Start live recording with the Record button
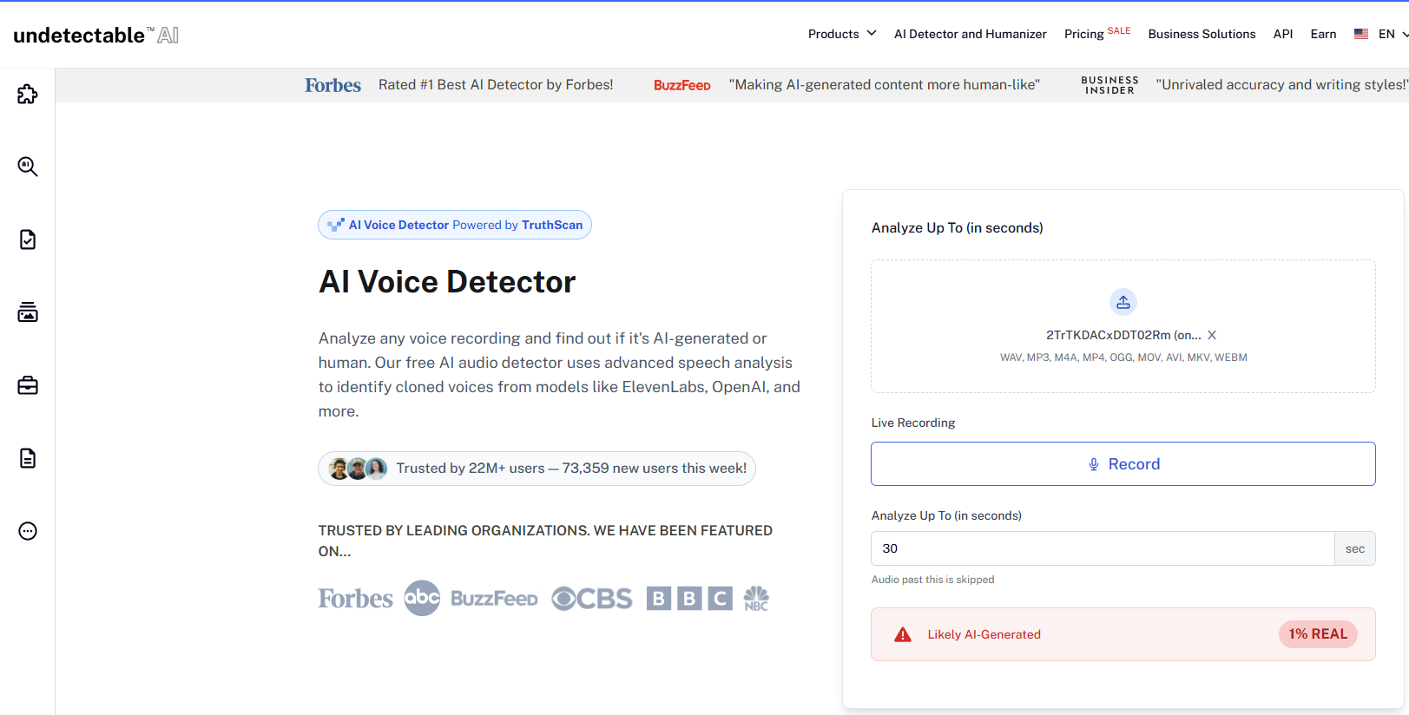This screenshot has width=1409, height=715. (1123, 464)
